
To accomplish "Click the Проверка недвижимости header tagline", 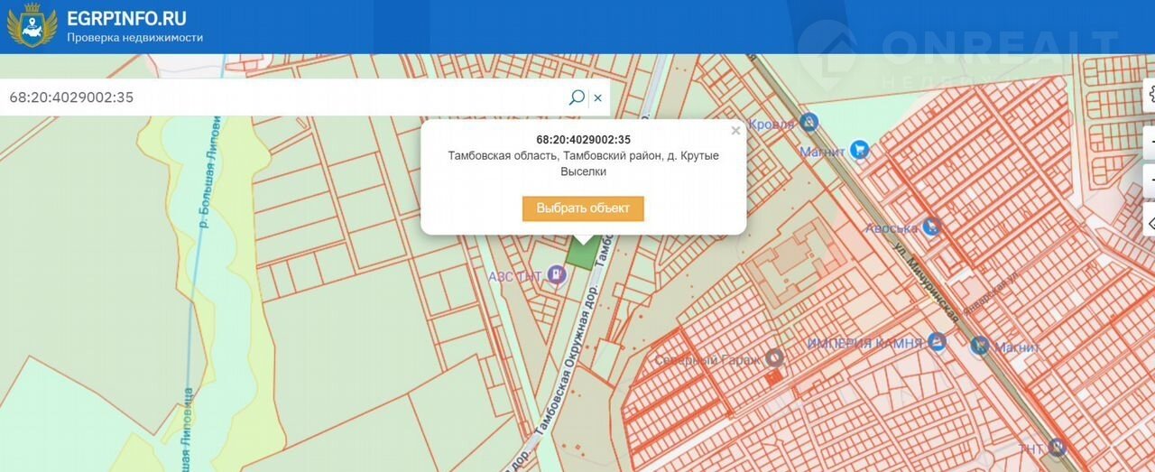I will (134, 38).
